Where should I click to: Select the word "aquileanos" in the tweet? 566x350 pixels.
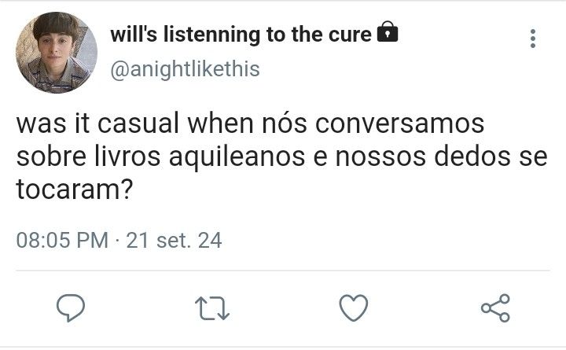237,157
